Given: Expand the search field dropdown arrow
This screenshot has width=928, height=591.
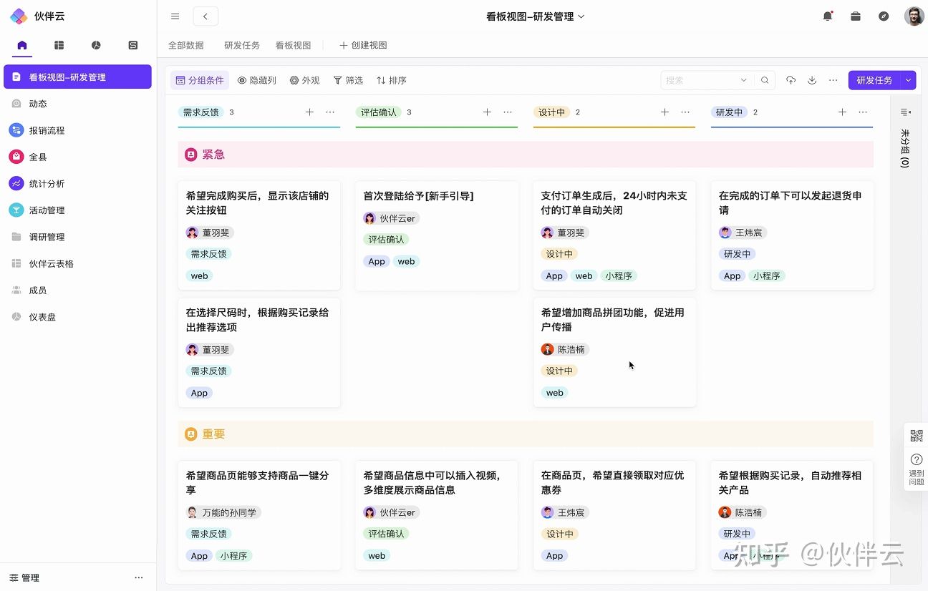Looking at the screenshot, I should [x=743, y=81].
